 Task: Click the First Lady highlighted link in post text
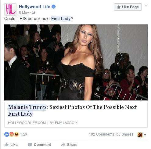coord(61,19)
